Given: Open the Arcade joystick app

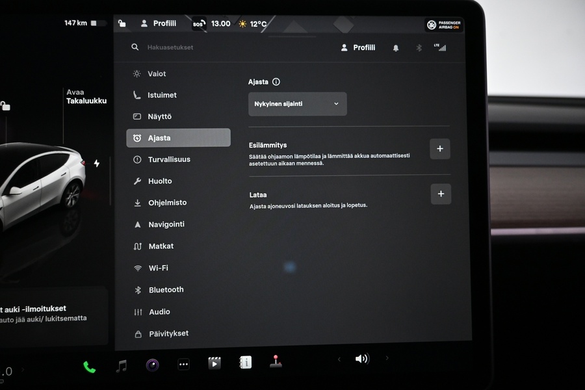Looking at the screenshot, I should pyautogui.click(x=276, y=361).
